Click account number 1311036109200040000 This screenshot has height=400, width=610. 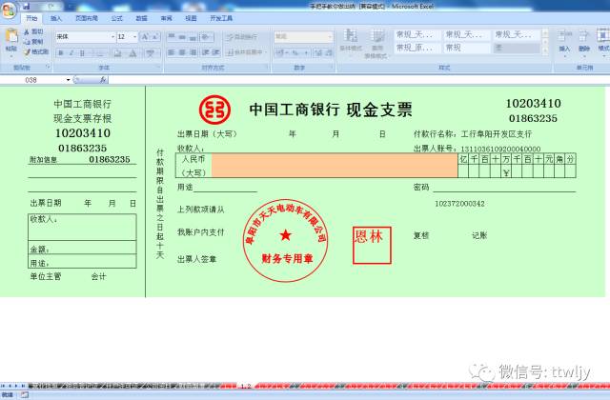pyautogui.click(x=500, y=149)
